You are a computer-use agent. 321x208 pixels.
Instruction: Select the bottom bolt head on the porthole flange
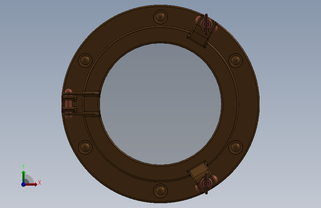click(160, 191)
